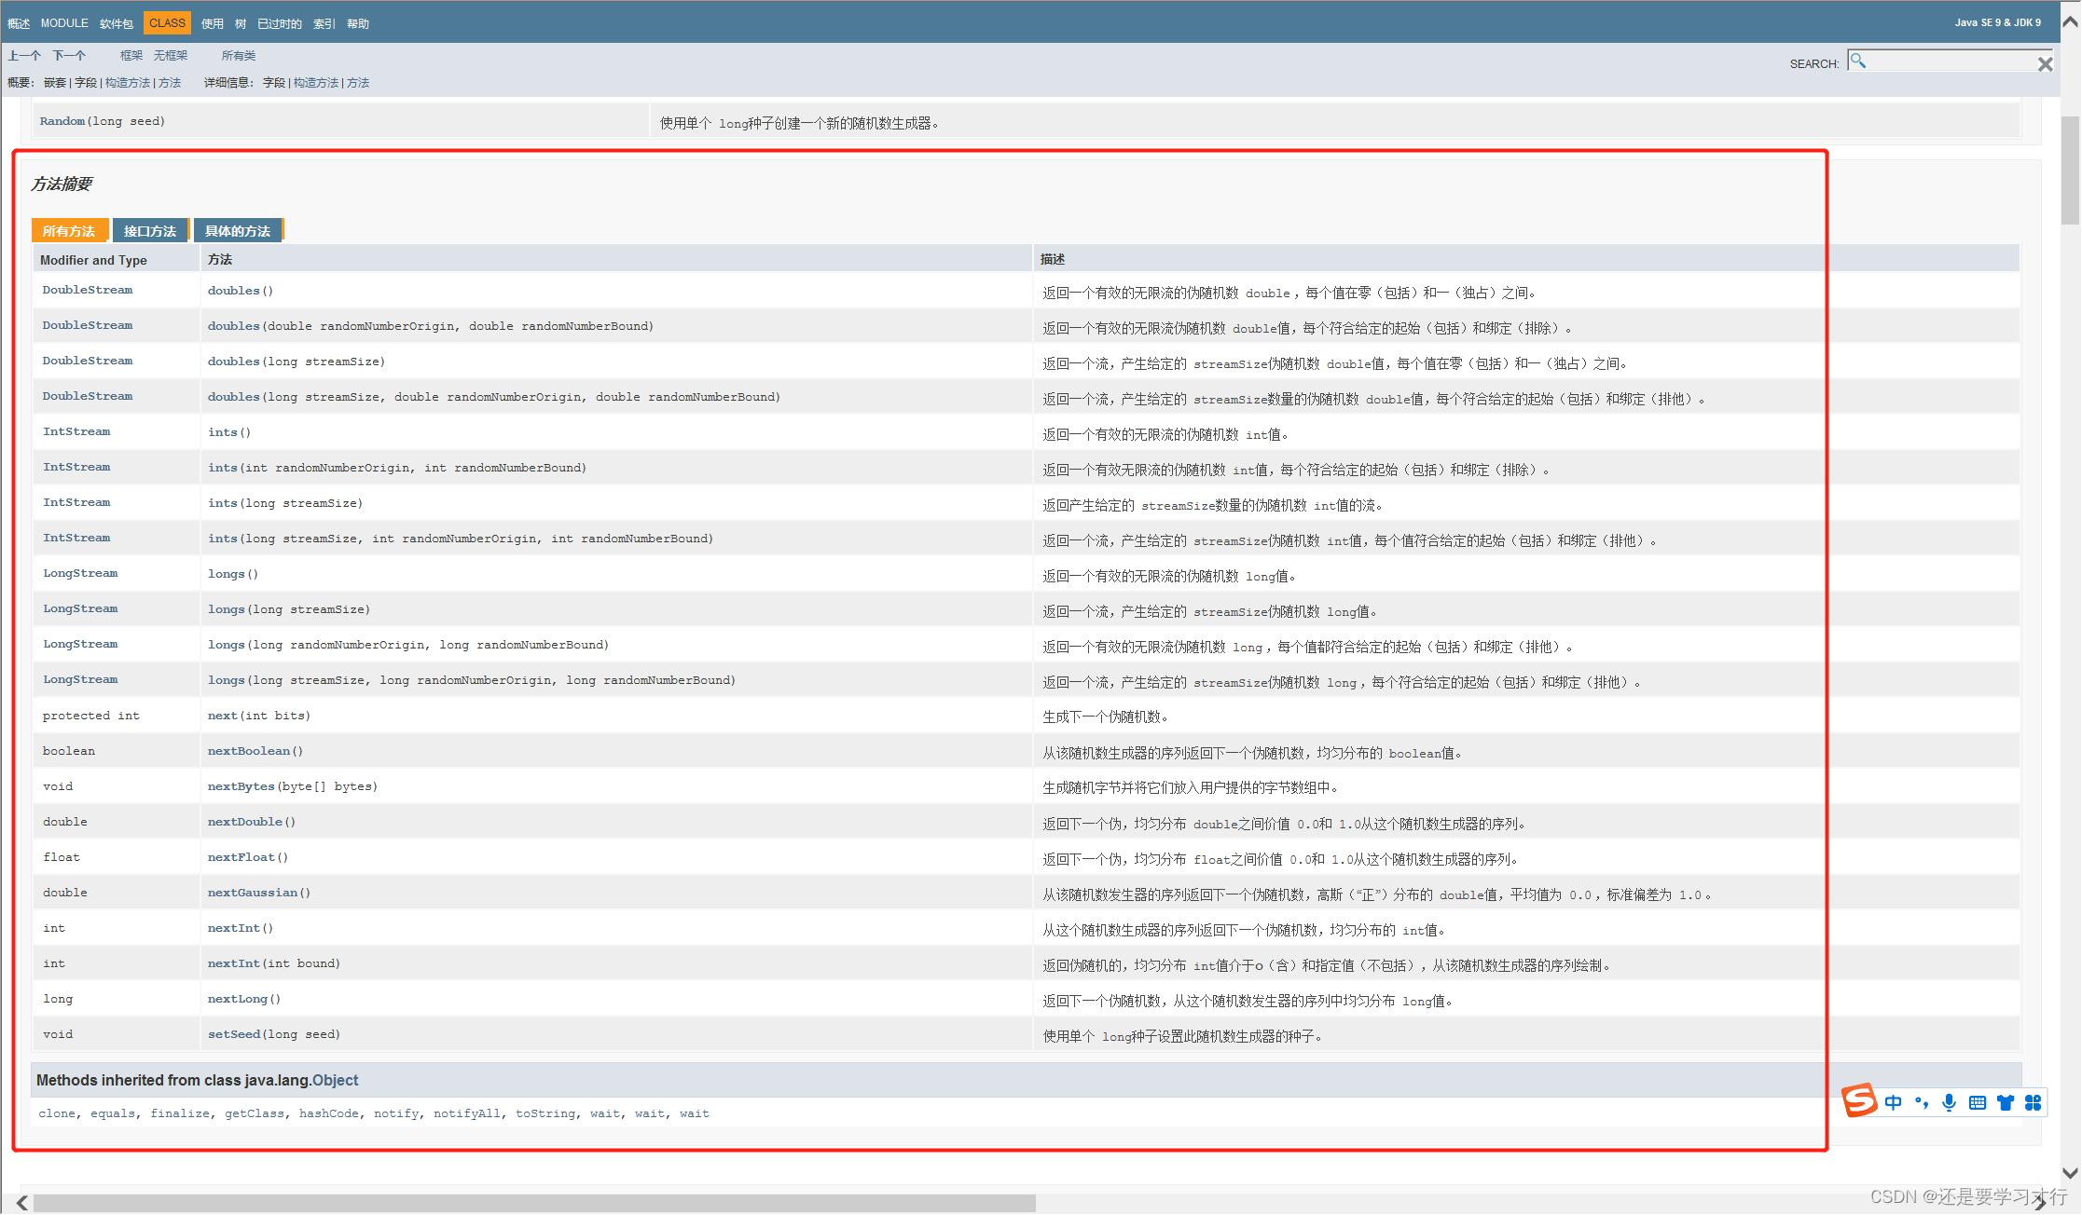Click the vertical scrollbar up arrow
Image resolution: width=2082 pixels, height=1215 pixels.
[x=2070, y=21]
